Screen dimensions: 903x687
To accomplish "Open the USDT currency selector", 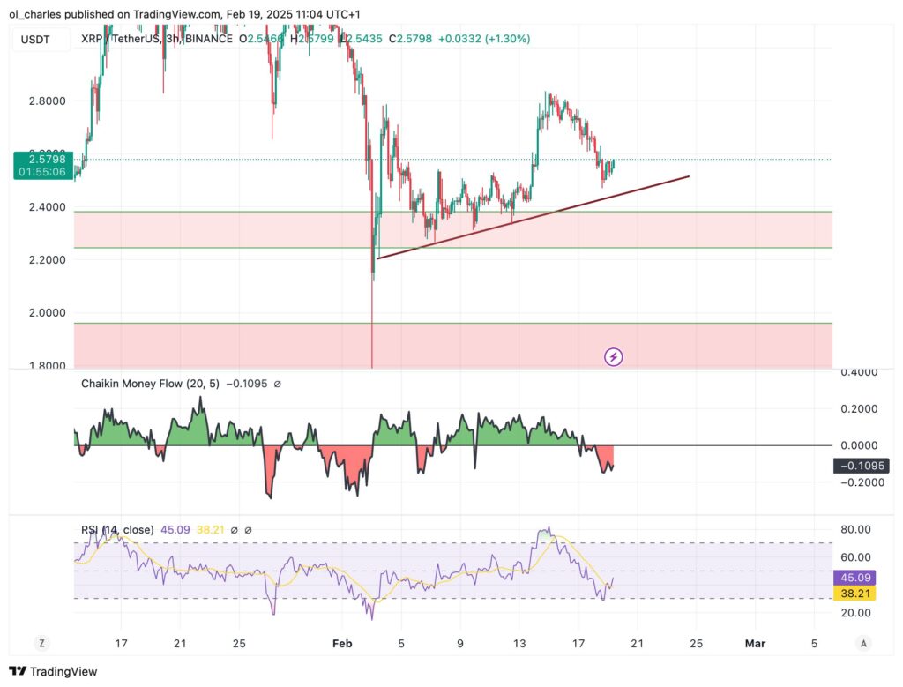I will (40, 39).
